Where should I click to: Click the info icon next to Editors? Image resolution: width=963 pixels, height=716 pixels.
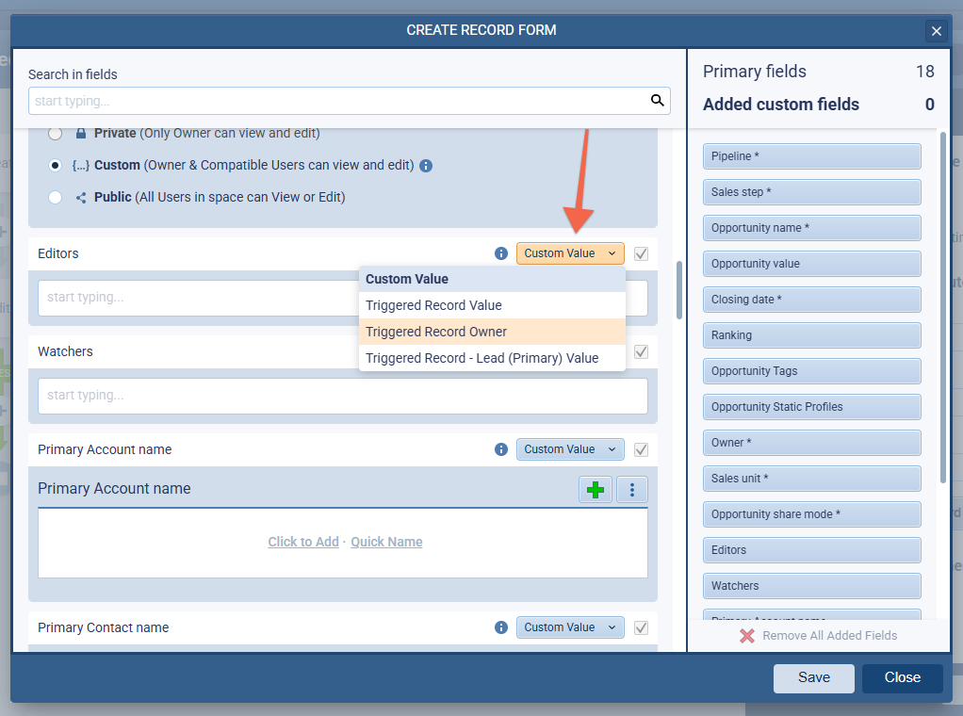(500, 252)
